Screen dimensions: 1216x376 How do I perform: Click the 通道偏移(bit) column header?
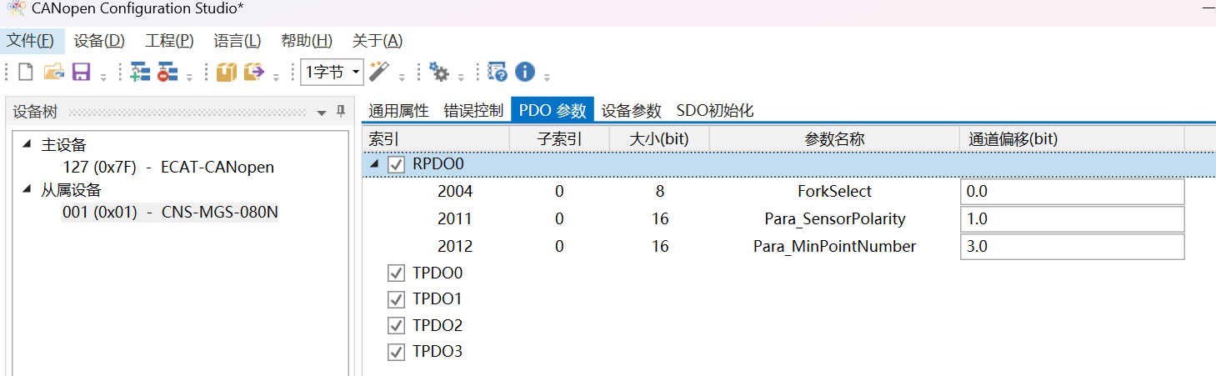click(1072, 139)
